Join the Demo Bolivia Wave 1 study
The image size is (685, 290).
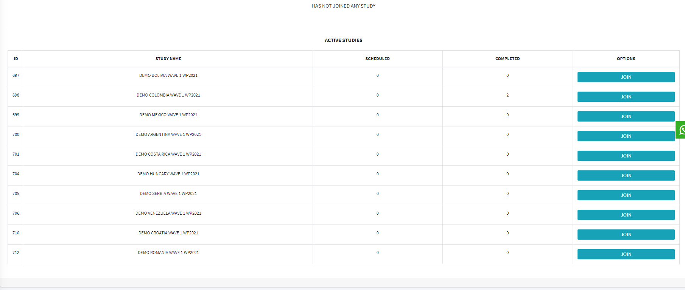[x=626, y=77]
